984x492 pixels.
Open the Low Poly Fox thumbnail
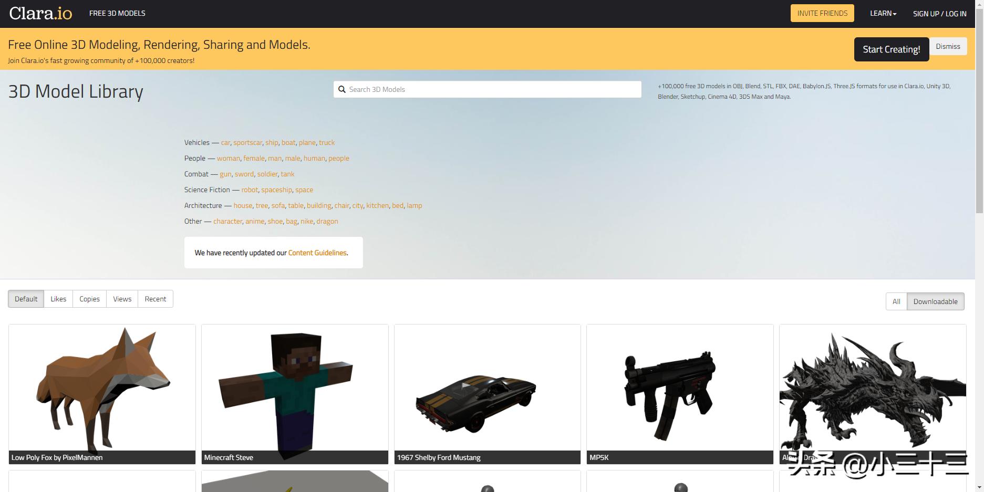point(102,394)
